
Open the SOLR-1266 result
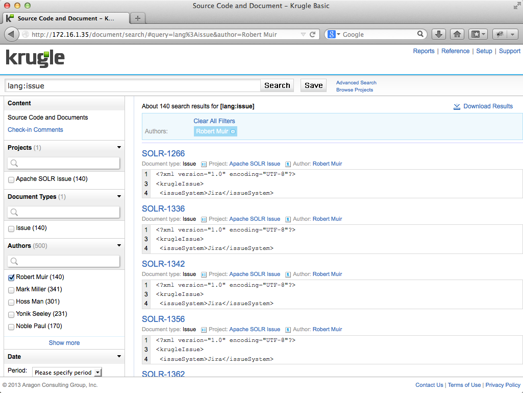pyautogui.click(x=163, y=153)
